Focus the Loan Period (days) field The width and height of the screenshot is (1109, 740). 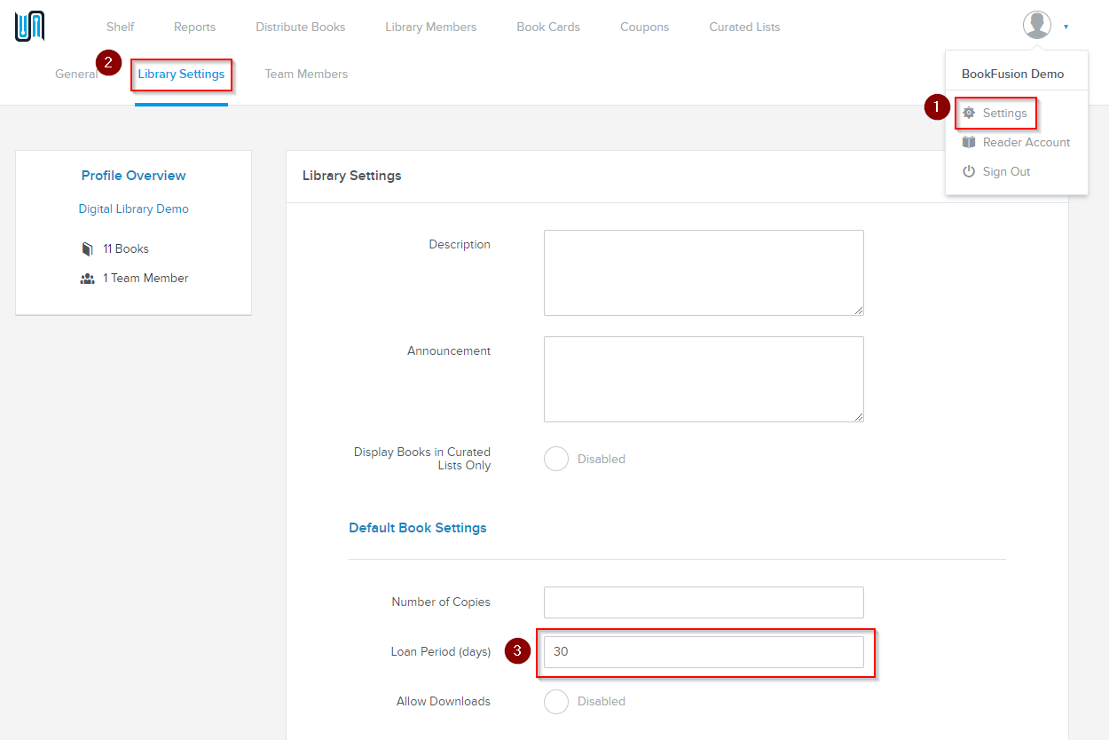(x=704, y=651)
